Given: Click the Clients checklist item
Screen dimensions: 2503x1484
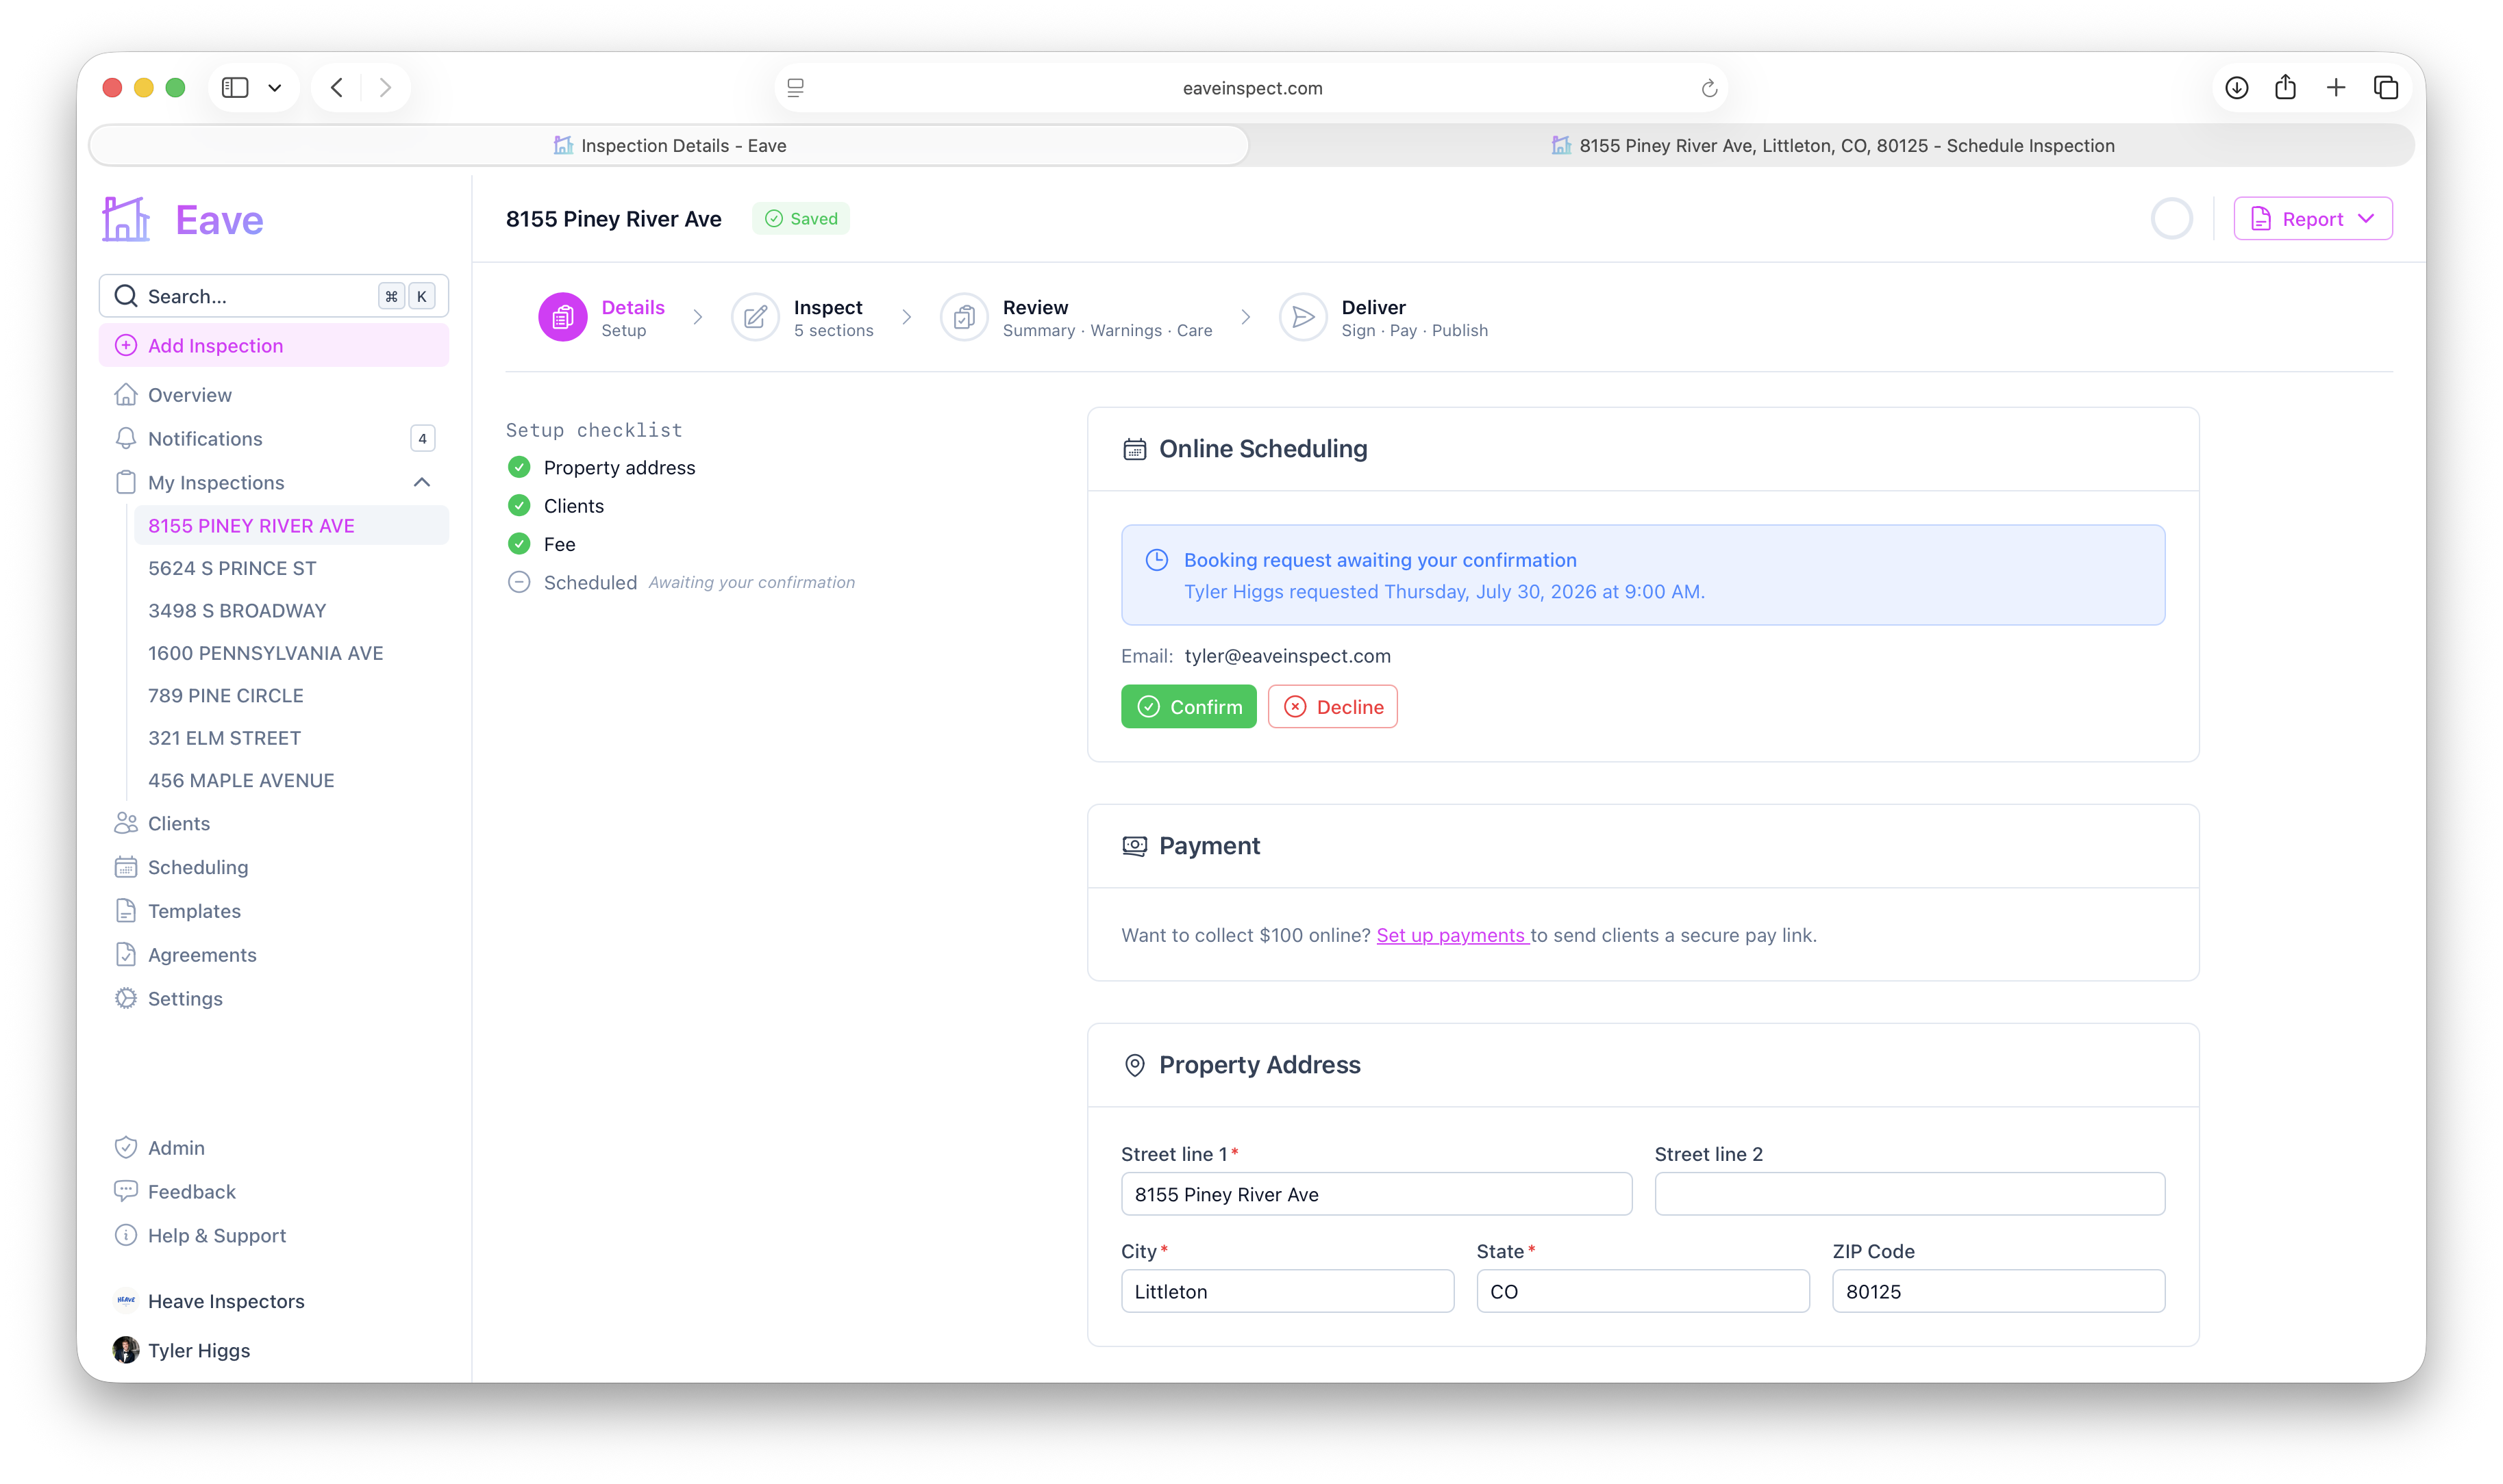Looking at the screenshot, I should 556,506.
